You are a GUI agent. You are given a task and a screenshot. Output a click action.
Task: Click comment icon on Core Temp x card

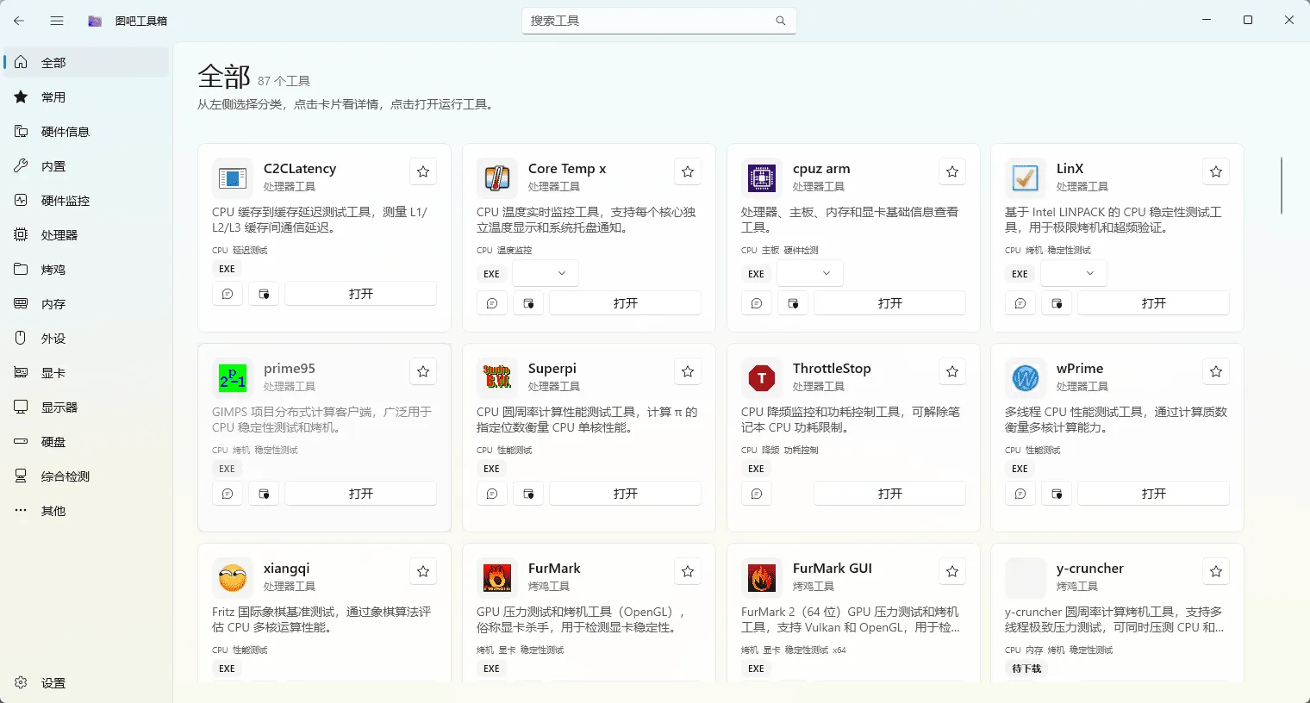click(x=492, y=303)
